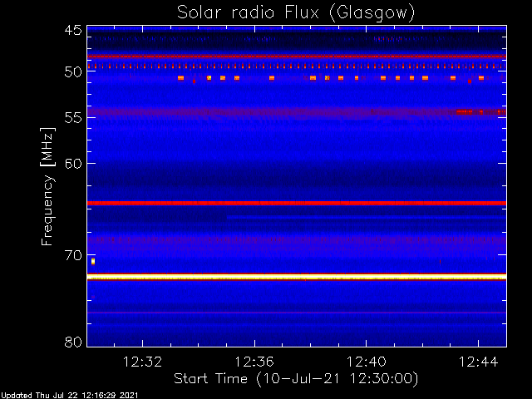The width and height of the screenshot is (532, 399).
Task: Click the 'Frequency [MHz]' axis title
Action: pos(47,186)
